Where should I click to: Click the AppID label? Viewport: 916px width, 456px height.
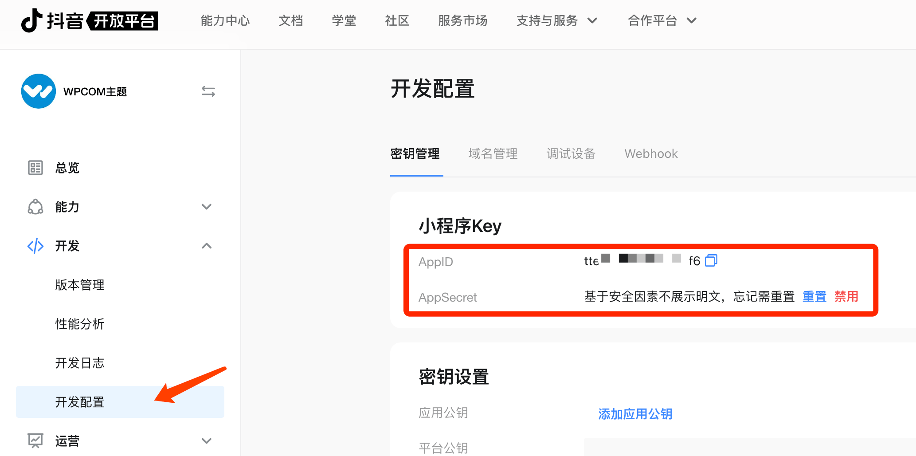436,262
